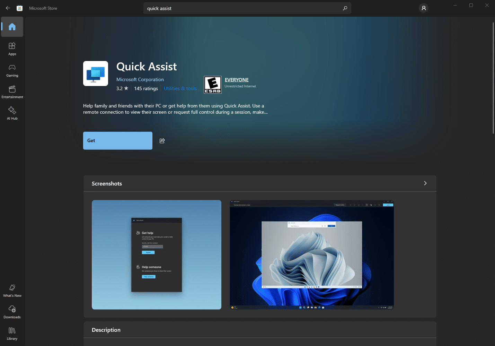Open the second screenshot showing remote desktop
495x346 pixels.
coord(312,255)
